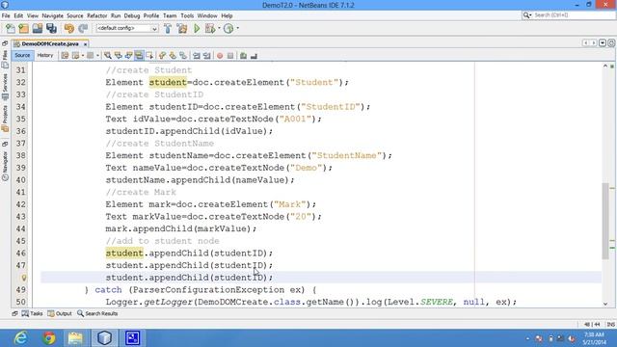This screenshot has width=617, height=347.
Task: Open dropdown arrow beside Forward editor icon
Action: 82,56
